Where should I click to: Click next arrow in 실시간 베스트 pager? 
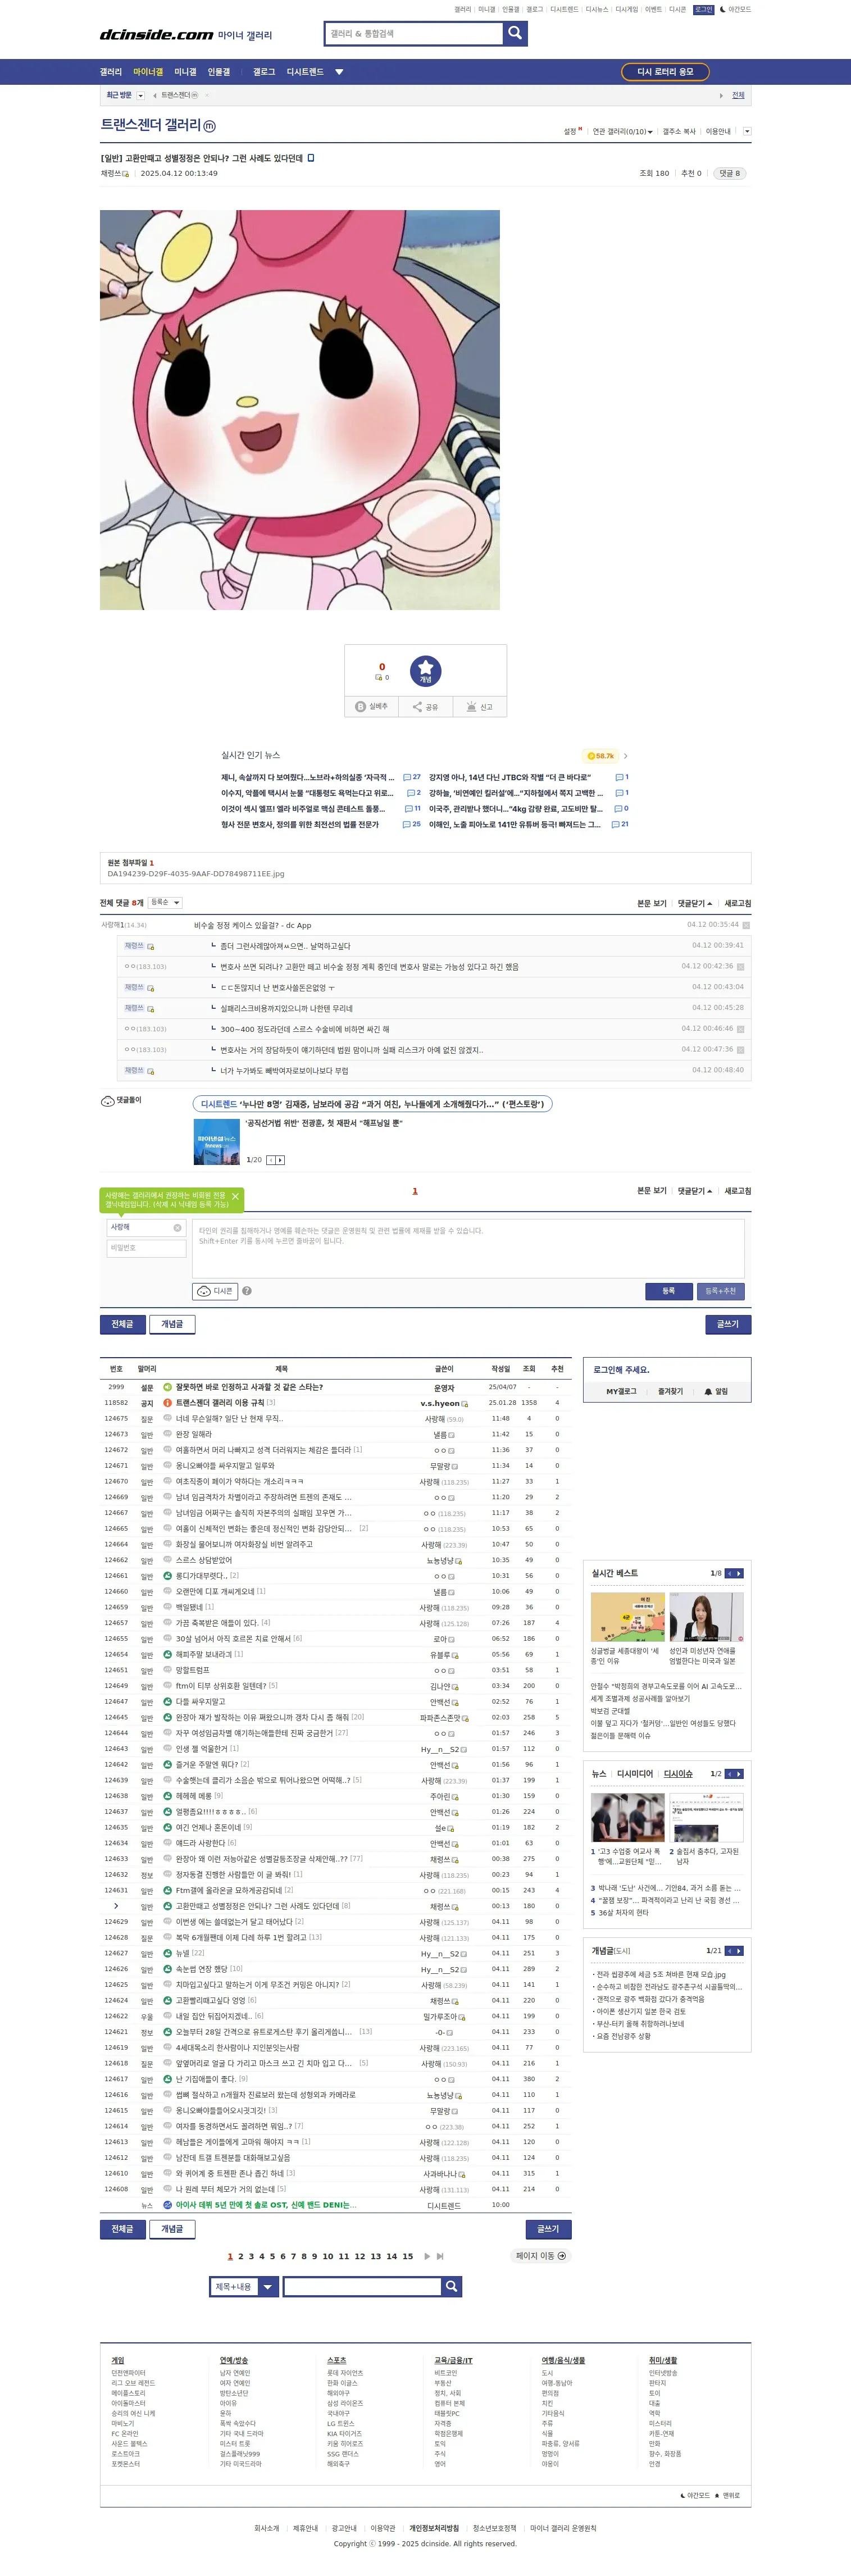[739, 1573]
